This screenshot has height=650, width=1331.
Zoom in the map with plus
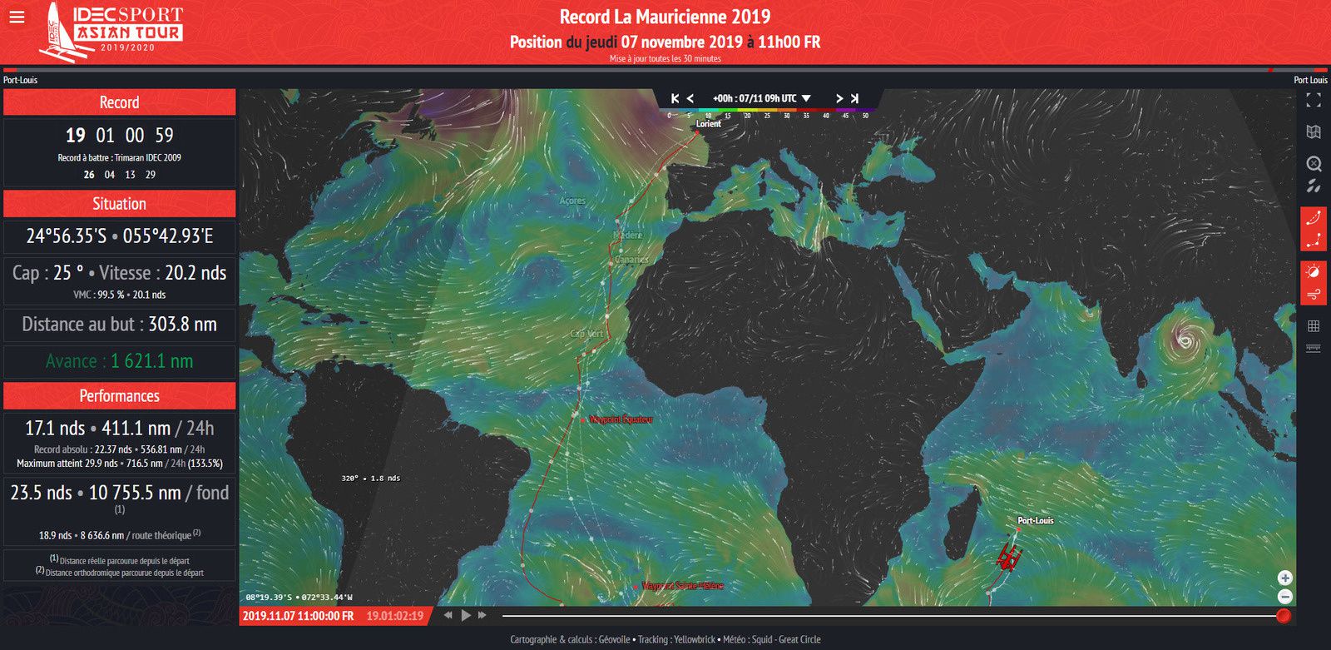tap(1285, 578)
